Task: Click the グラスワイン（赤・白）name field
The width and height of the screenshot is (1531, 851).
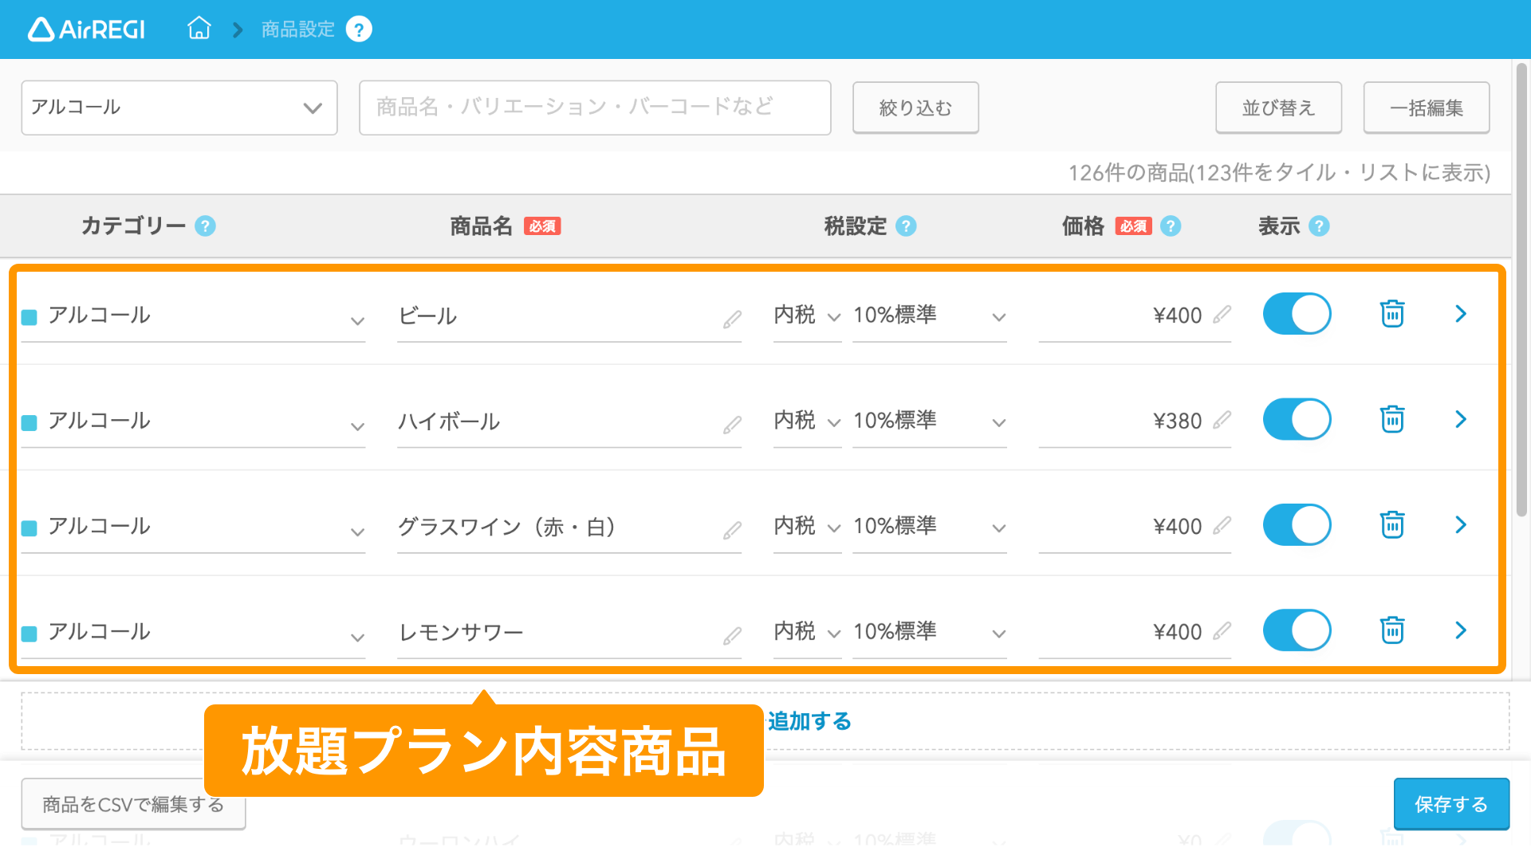Action: click(x=569, y=527)
